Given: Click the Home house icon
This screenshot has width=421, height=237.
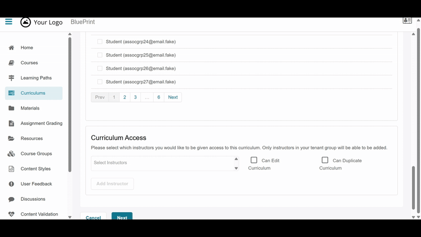Looking at the screenshot, I should (11, 48).
